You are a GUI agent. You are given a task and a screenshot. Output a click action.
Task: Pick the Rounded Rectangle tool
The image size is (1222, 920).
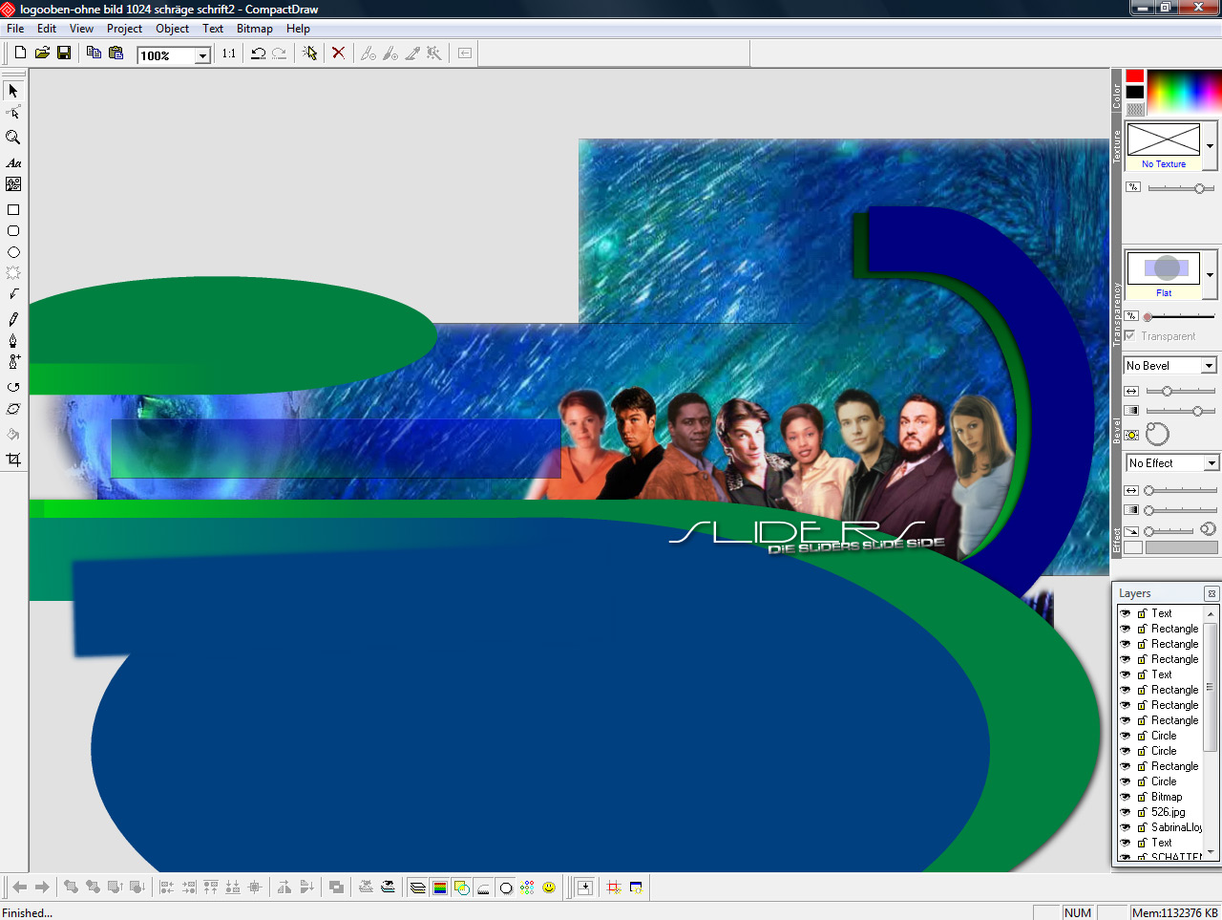pyautogui.click(x=13, y=231)
